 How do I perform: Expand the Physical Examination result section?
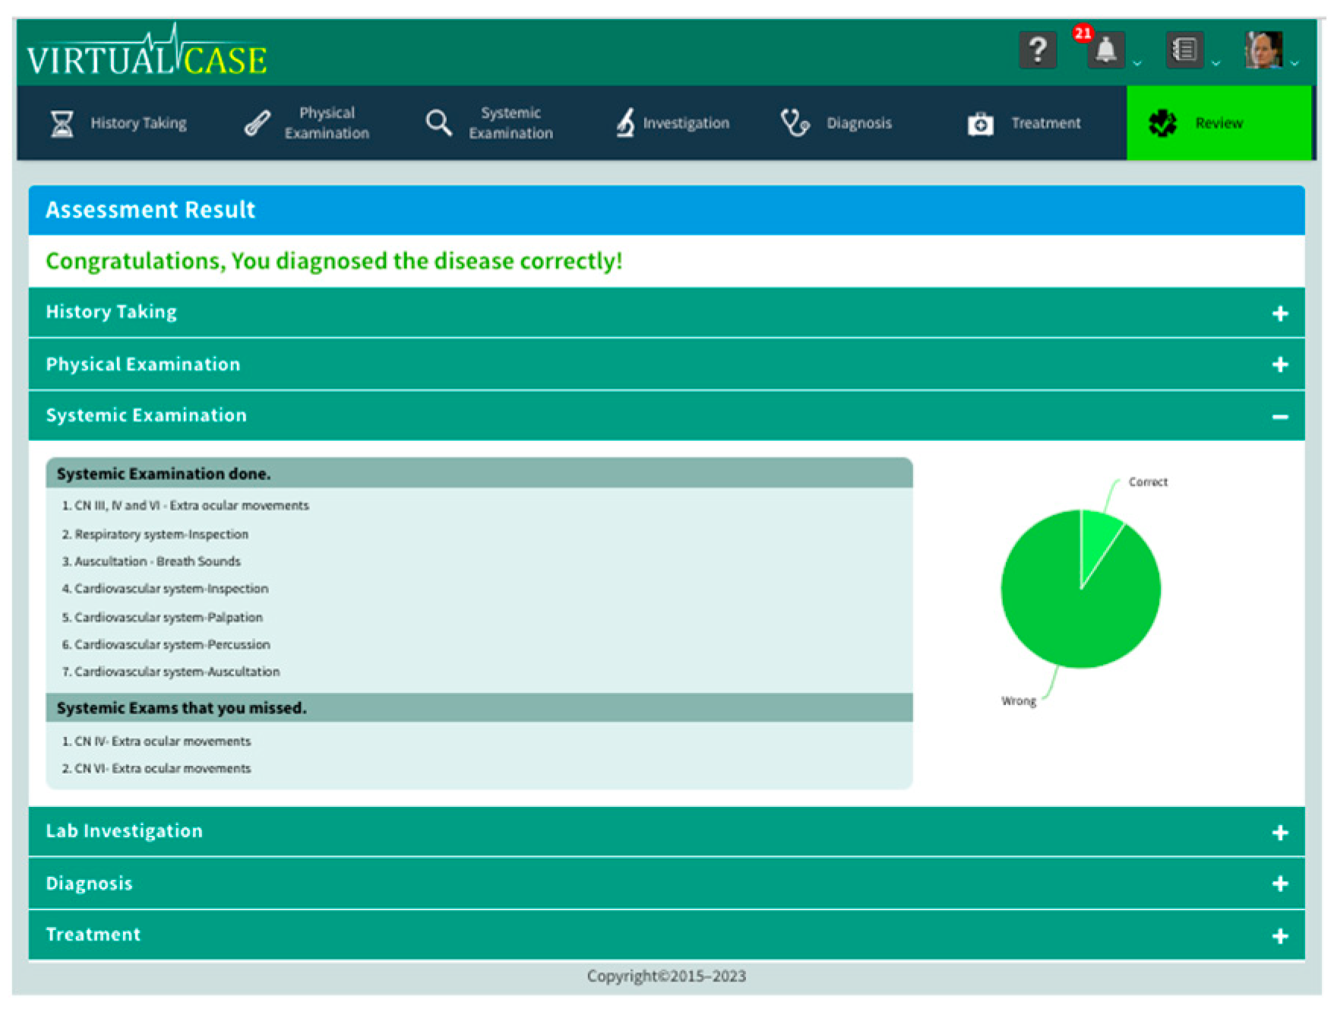tap(1279, 365)
